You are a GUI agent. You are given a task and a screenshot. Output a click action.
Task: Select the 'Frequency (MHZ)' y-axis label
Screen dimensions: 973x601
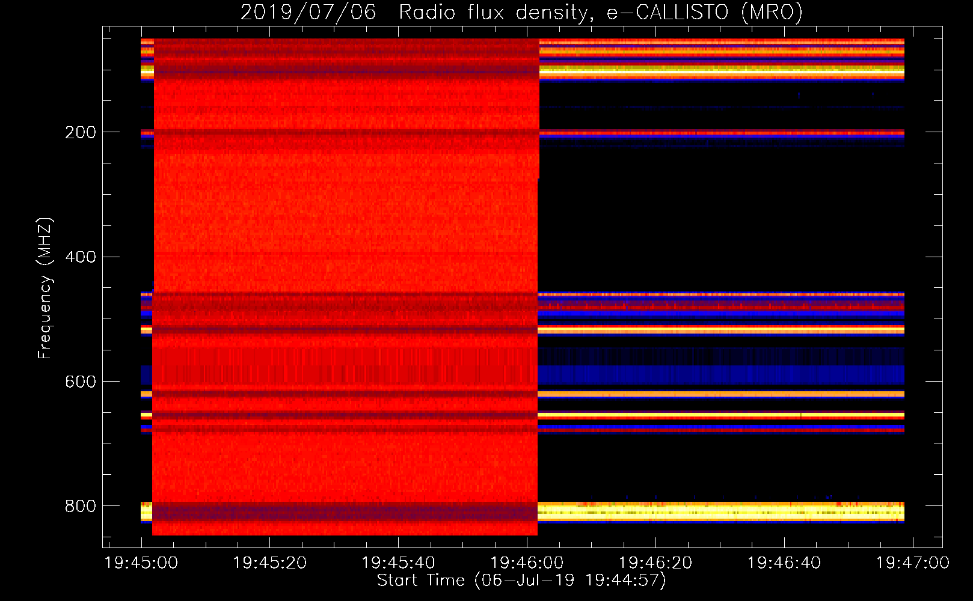pyautogui.click(x=45, y=288)
